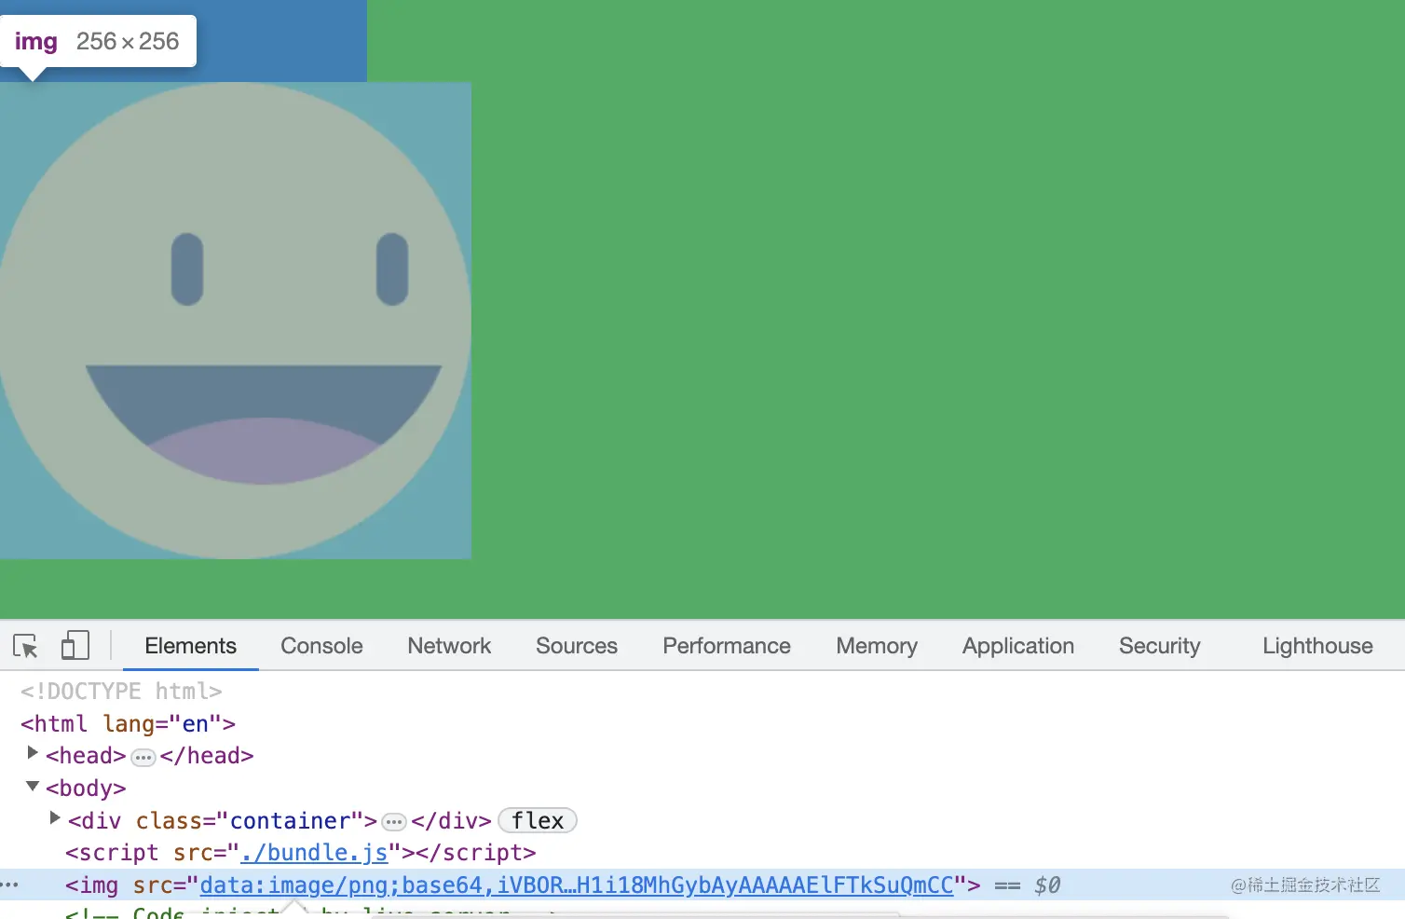
Task: Switch to the Console tab
Action: [x=321, y=646]
